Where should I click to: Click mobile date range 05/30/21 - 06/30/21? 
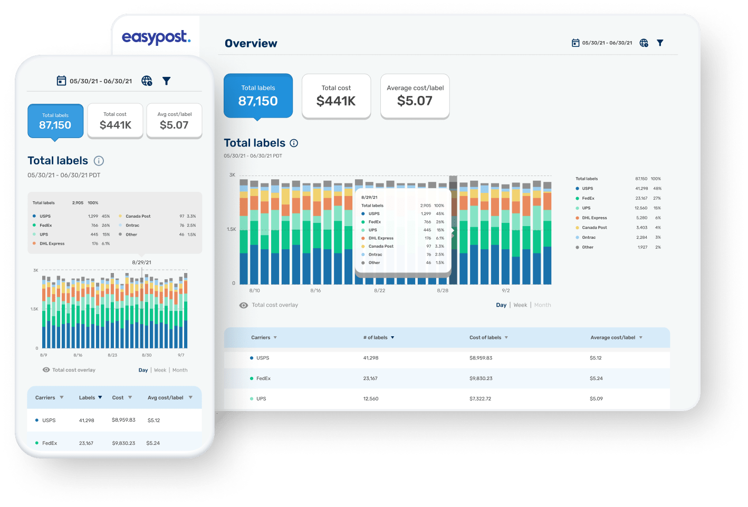tap(101, 81)
